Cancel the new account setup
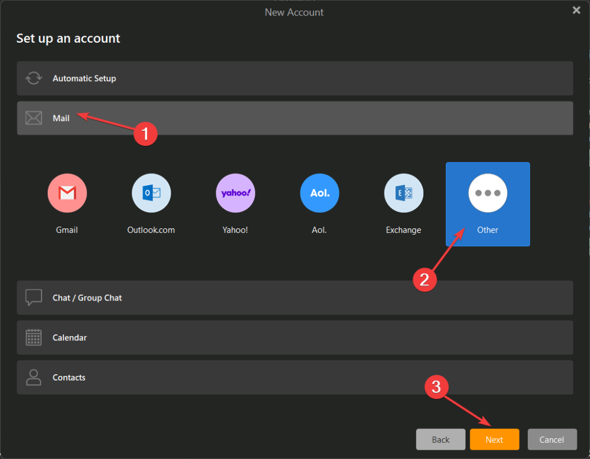Viewport: 590px width, 459px height. pyautogui.click(x=552, y=439)
